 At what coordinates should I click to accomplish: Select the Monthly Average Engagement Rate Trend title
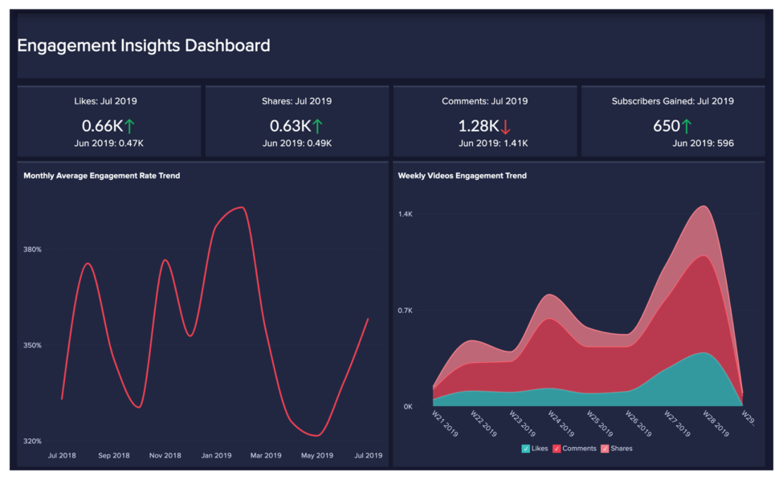click(102, 176)
